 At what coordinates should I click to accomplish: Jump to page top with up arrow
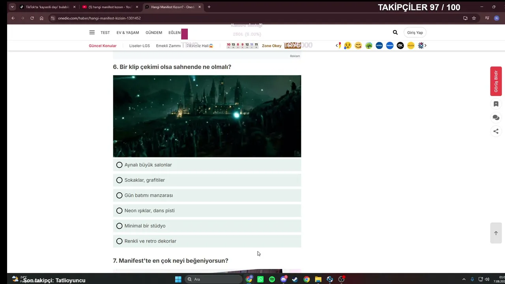(x=496, y=233)
